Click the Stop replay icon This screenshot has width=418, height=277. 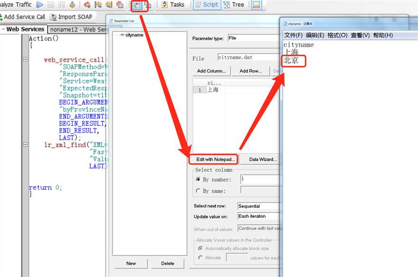(x=51, y=5)
